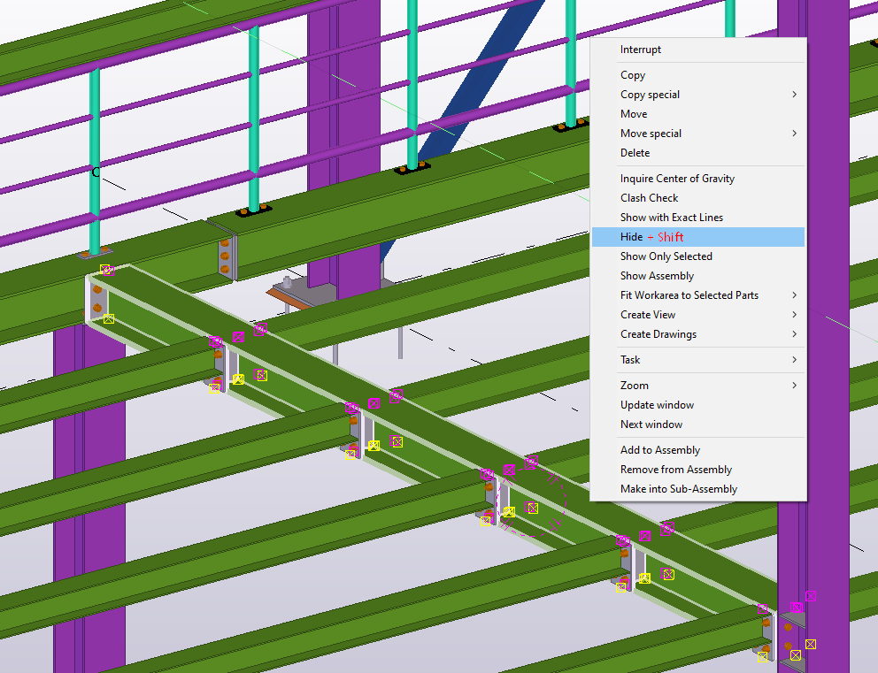The height and width of the screenshot is (673, 878).
Task: Expand the Zoom submenu arrow
Action: [794, 386]
